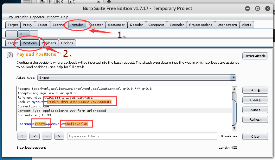
Task: Open a new Intruder tab via ellipsis
Action: (x=34, y=34)
